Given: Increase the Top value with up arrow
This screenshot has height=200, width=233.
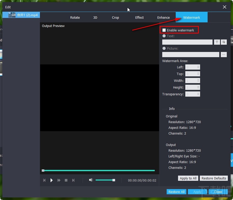Looking at the screenshot, I should click(198, 73).
